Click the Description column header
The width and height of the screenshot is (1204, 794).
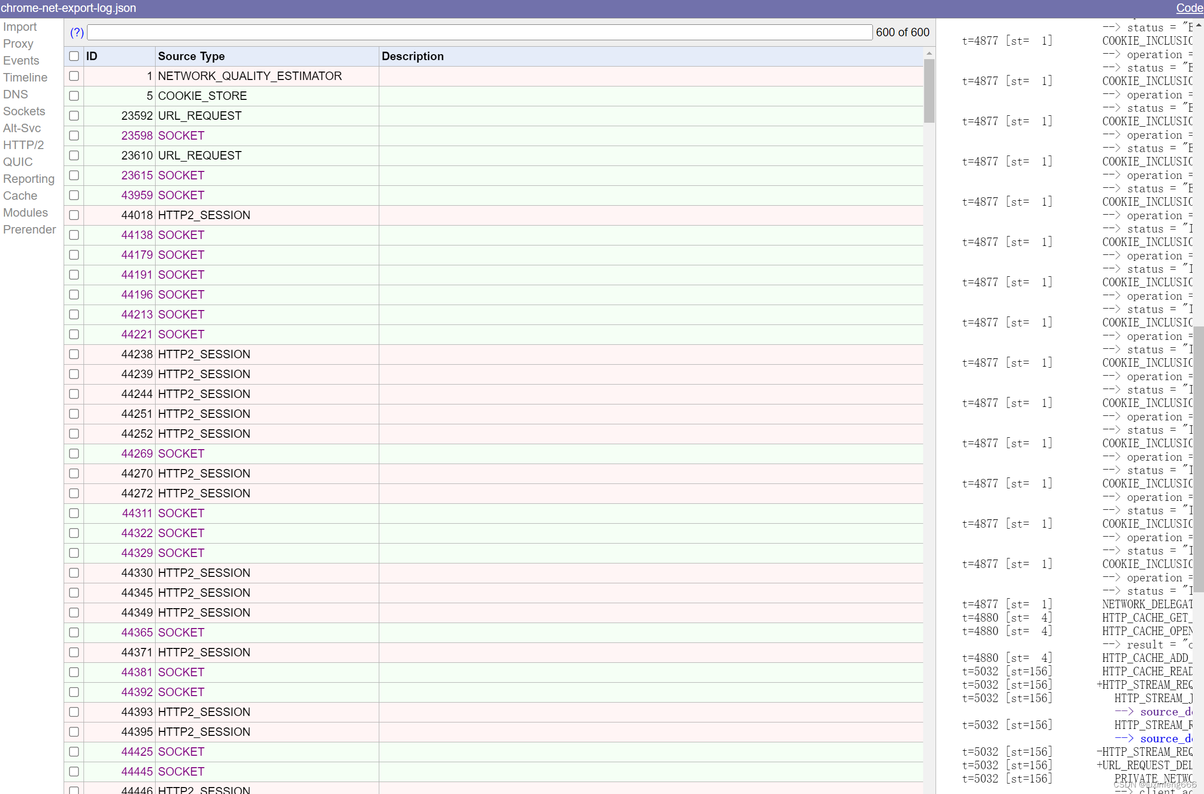point(412,56)
